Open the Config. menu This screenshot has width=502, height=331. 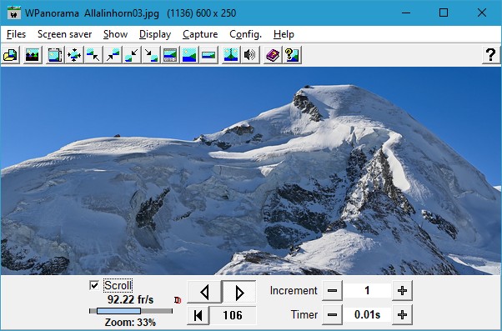[x=245, y=34]
